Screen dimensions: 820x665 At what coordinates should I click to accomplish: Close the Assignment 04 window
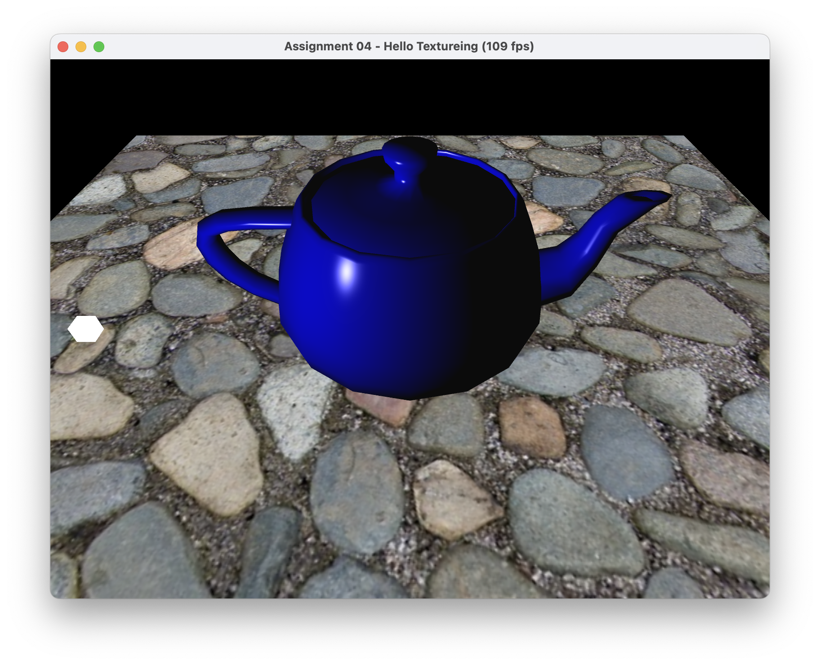[x=63, y=47]
